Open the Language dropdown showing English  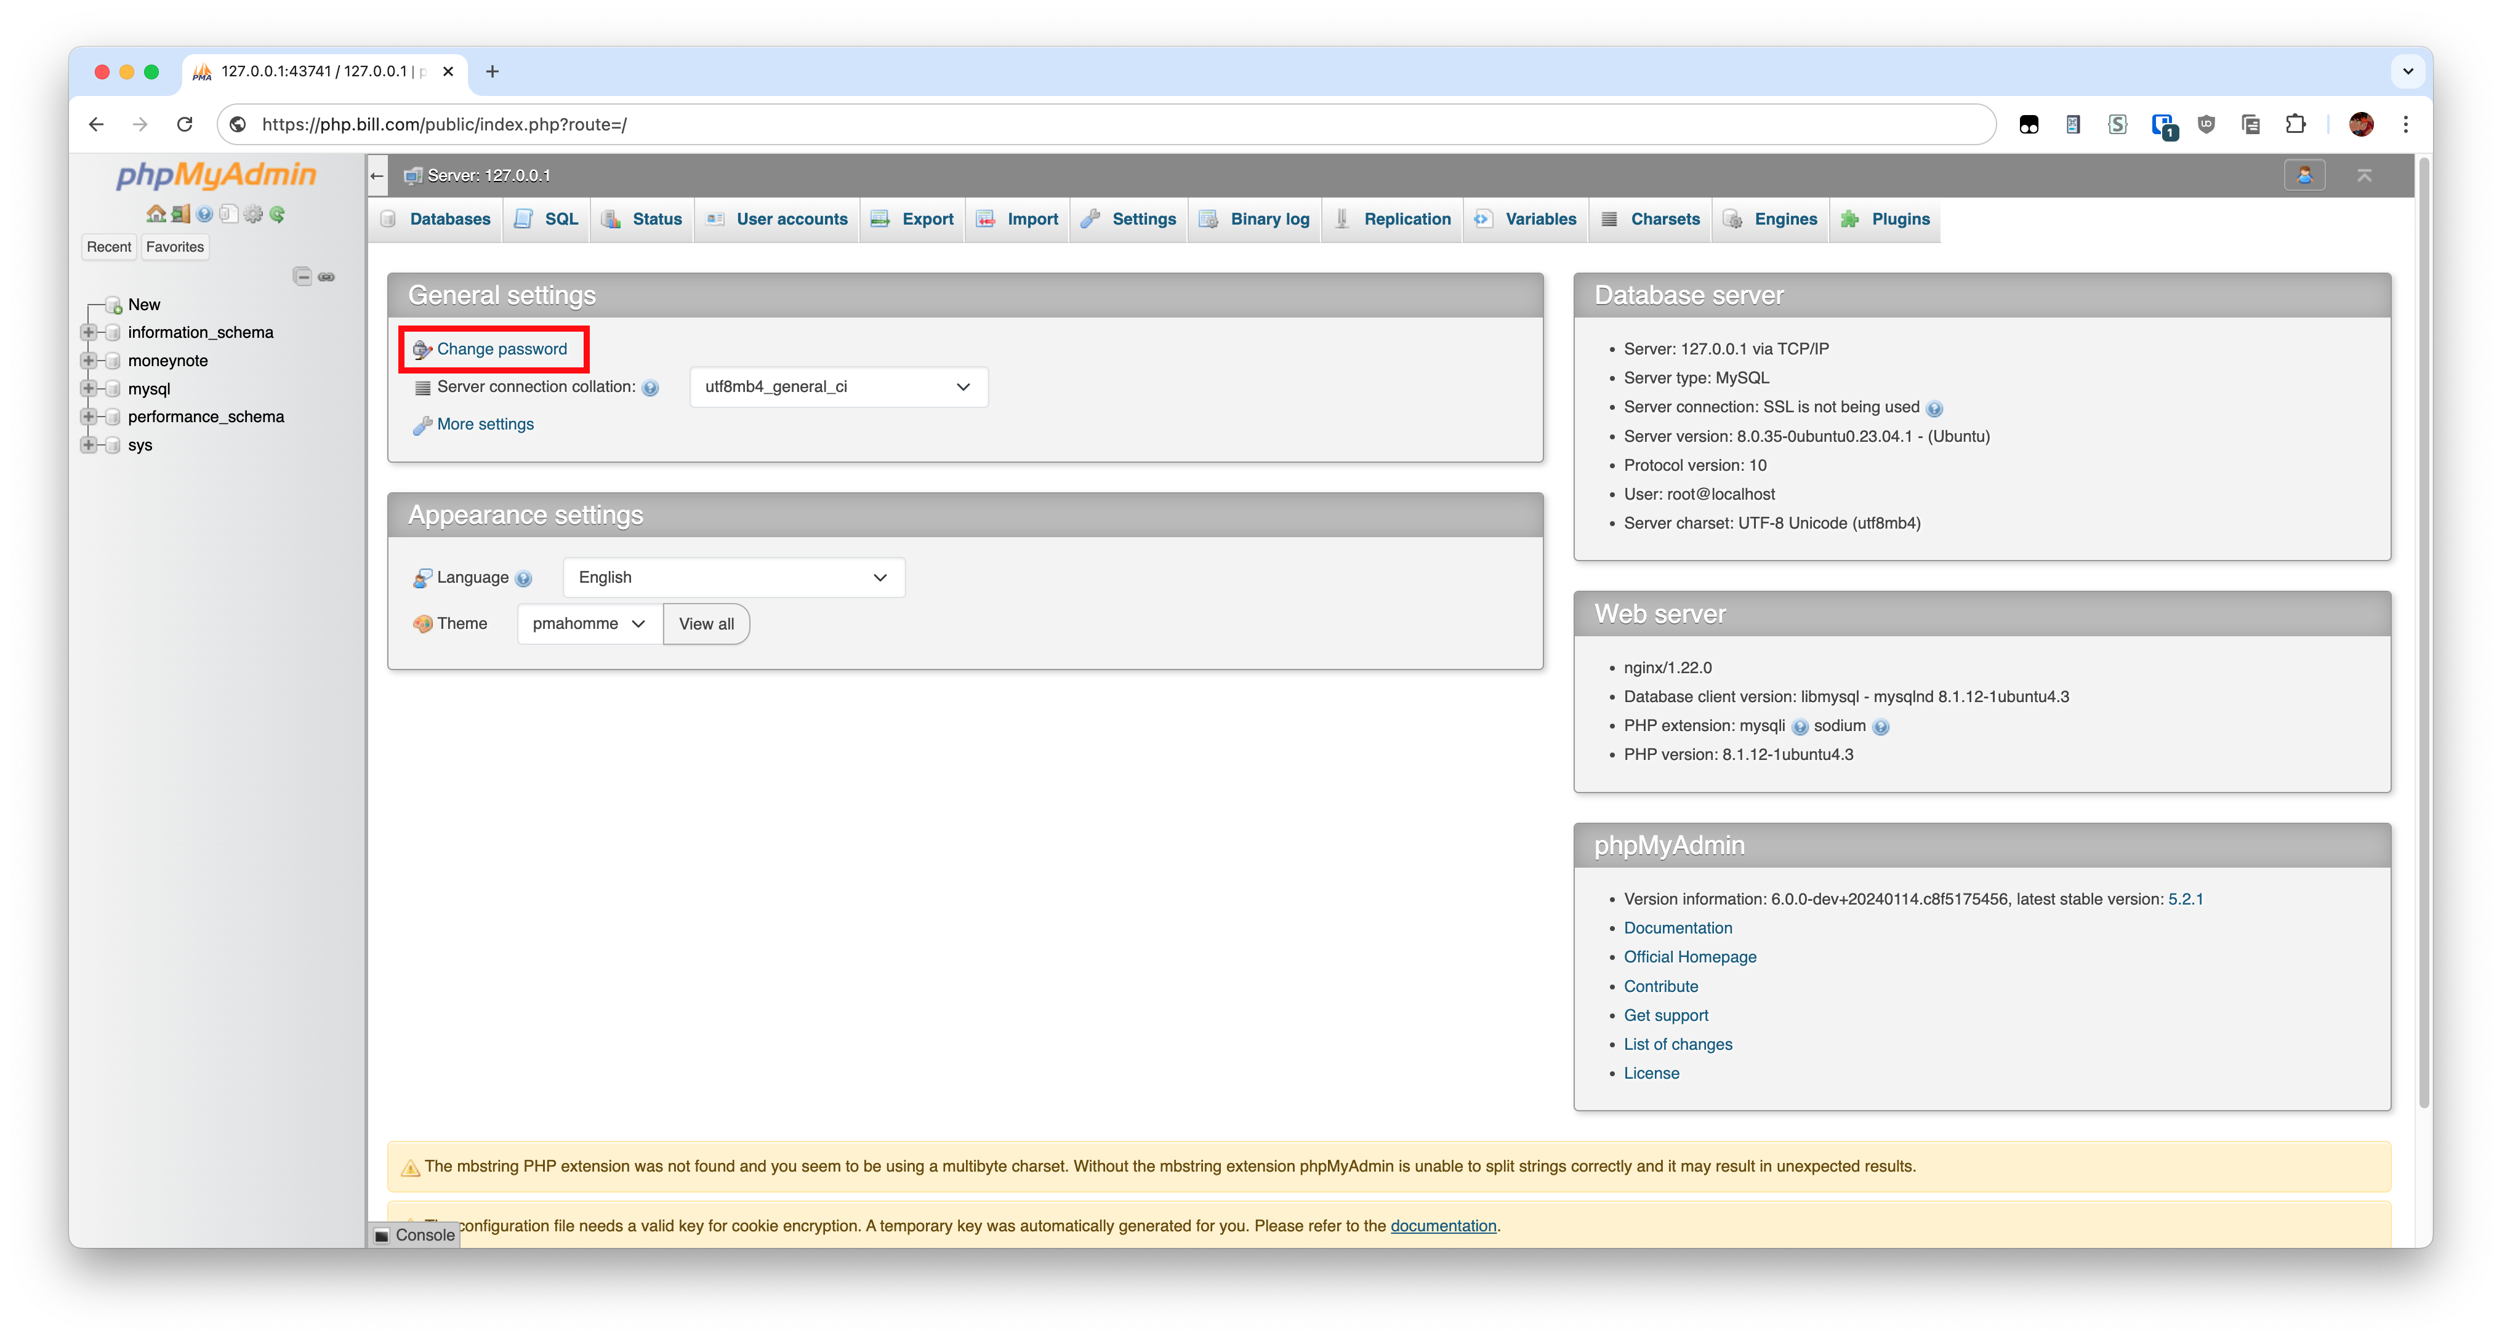pyautogui.click(x=733, y=577)
